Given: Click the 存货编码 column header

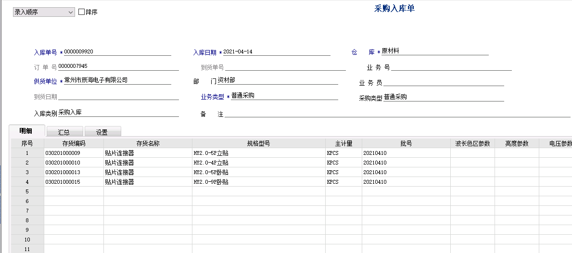Looking at the screenshot, I should pos(74,143).
